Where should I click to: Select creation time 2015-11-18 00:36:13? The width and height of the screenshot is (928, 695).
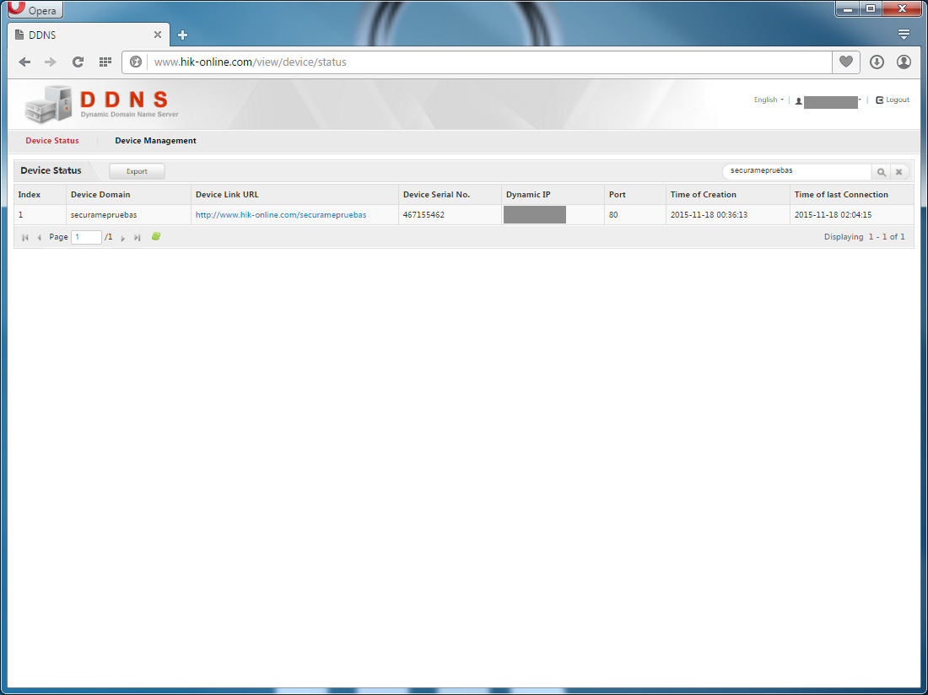[728, 215]
